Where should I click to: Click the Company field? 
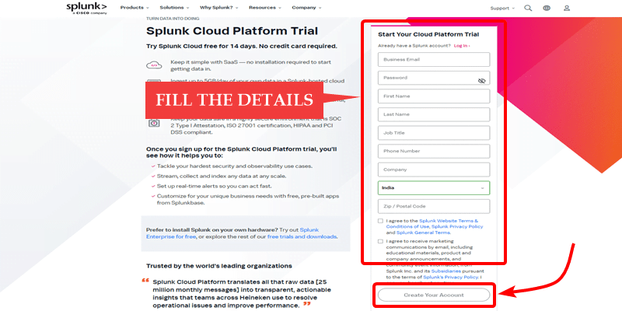[x=434, y=169]
